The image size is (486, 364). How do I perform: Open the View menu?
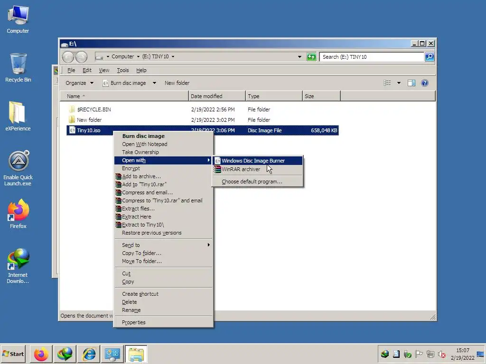click(104, 70)
